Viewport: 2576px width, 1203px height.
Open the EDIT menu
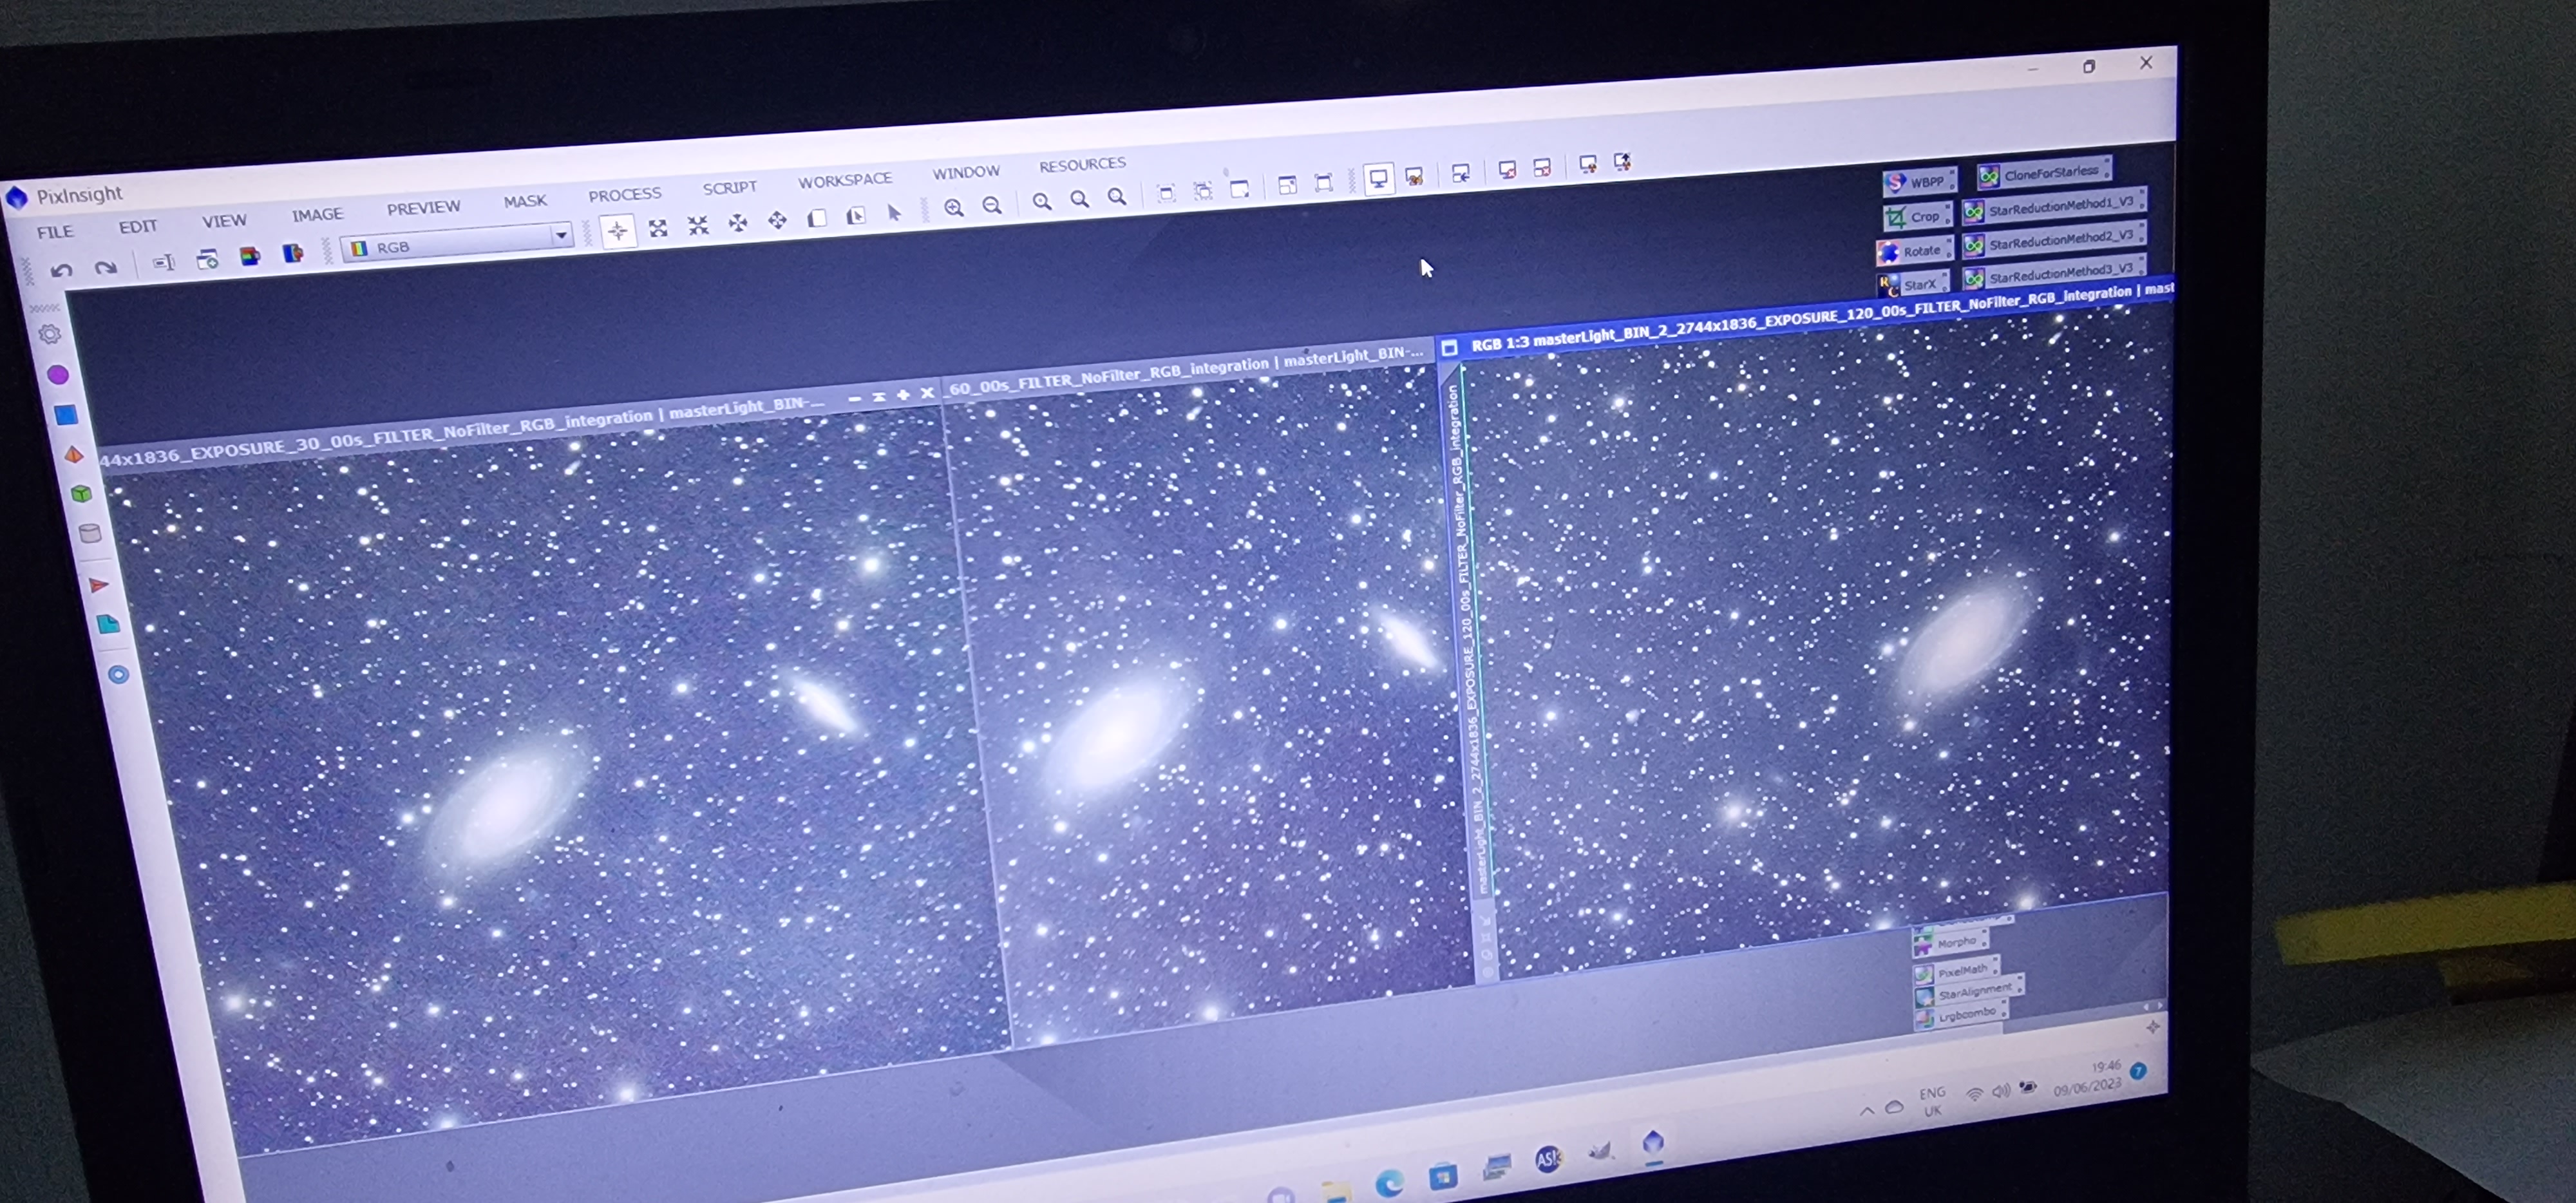138,227
